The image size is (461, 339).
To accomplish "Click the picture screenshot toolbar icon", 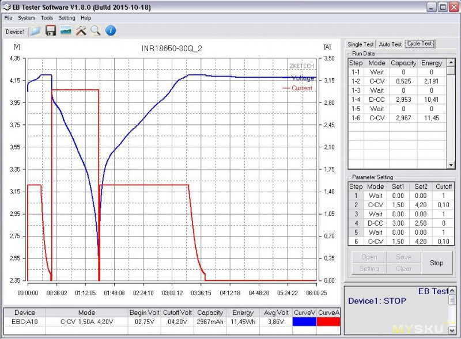I will click(66, 31).
